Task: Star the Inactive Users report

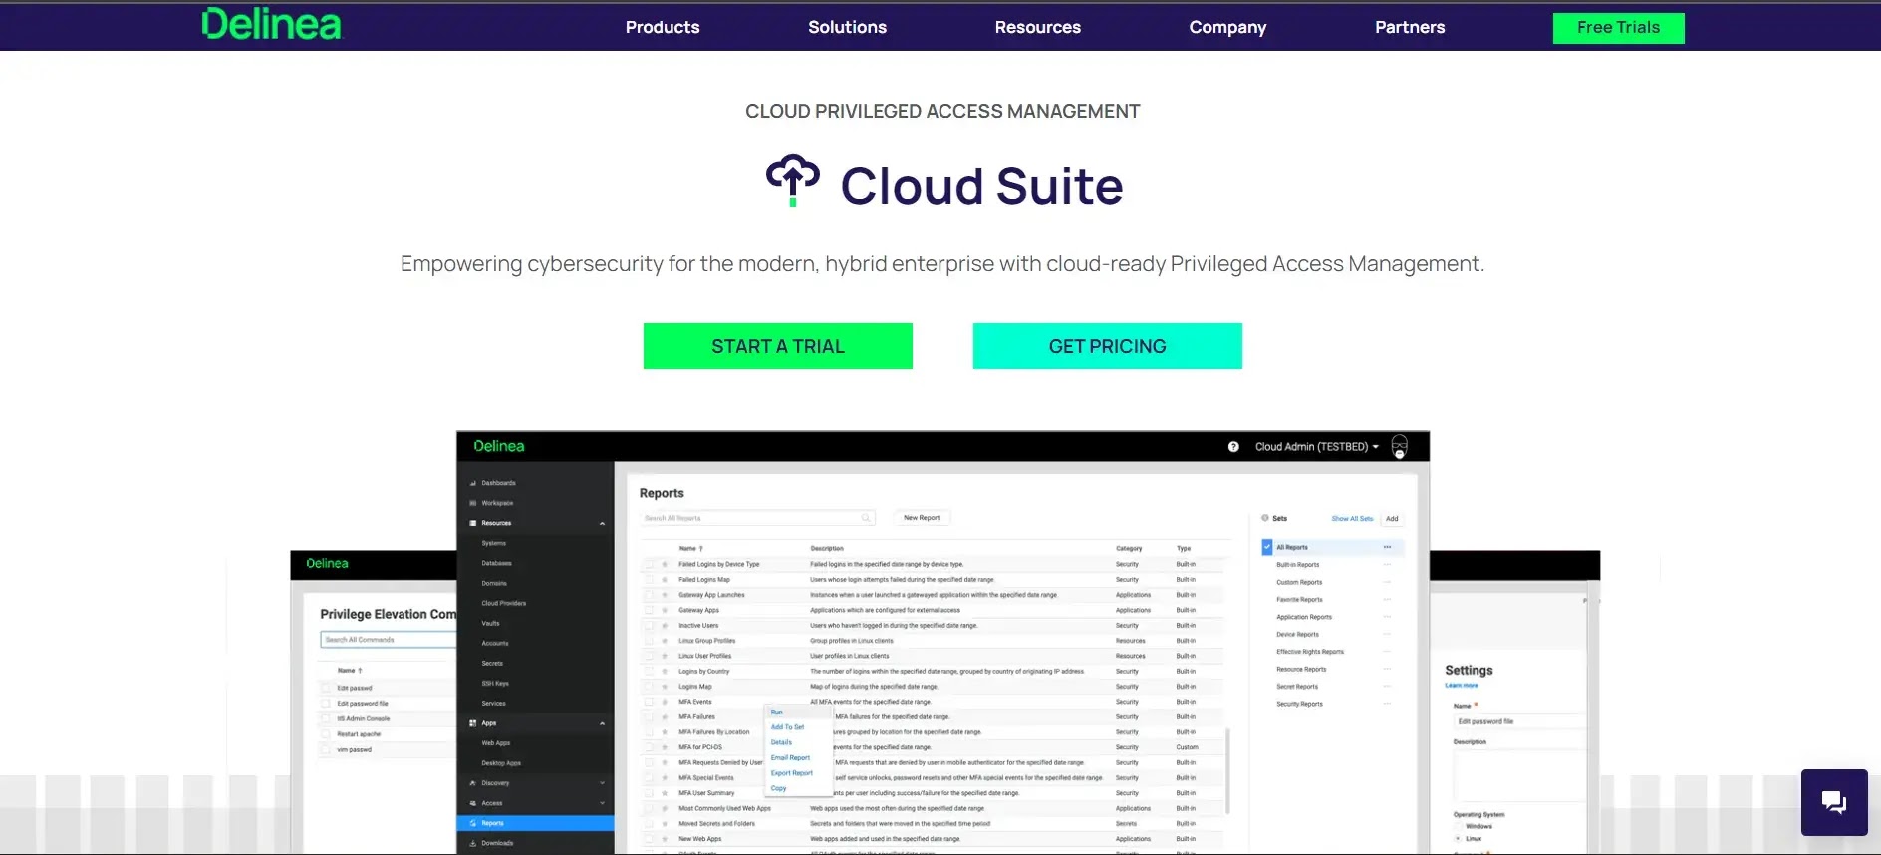Action: tap(665, 626)
